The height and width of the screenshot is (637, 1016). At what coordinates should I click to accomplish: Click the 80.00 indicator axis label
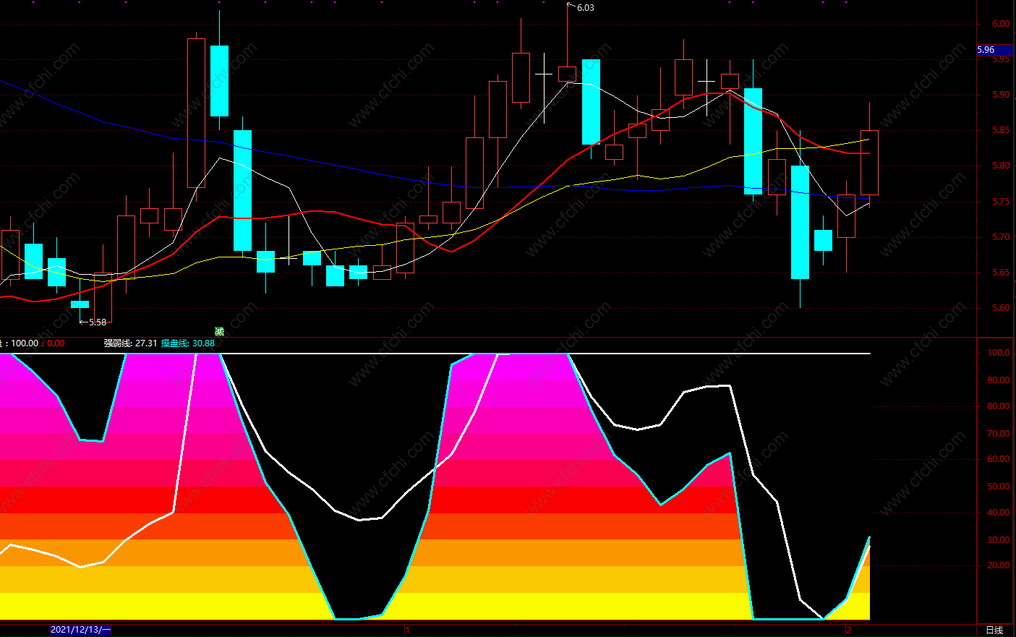point(999,406)
